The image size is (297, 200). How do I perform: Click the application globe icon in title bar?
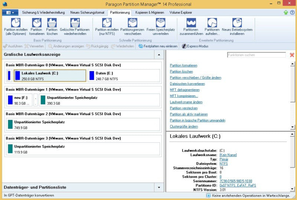tap(5, 4)
